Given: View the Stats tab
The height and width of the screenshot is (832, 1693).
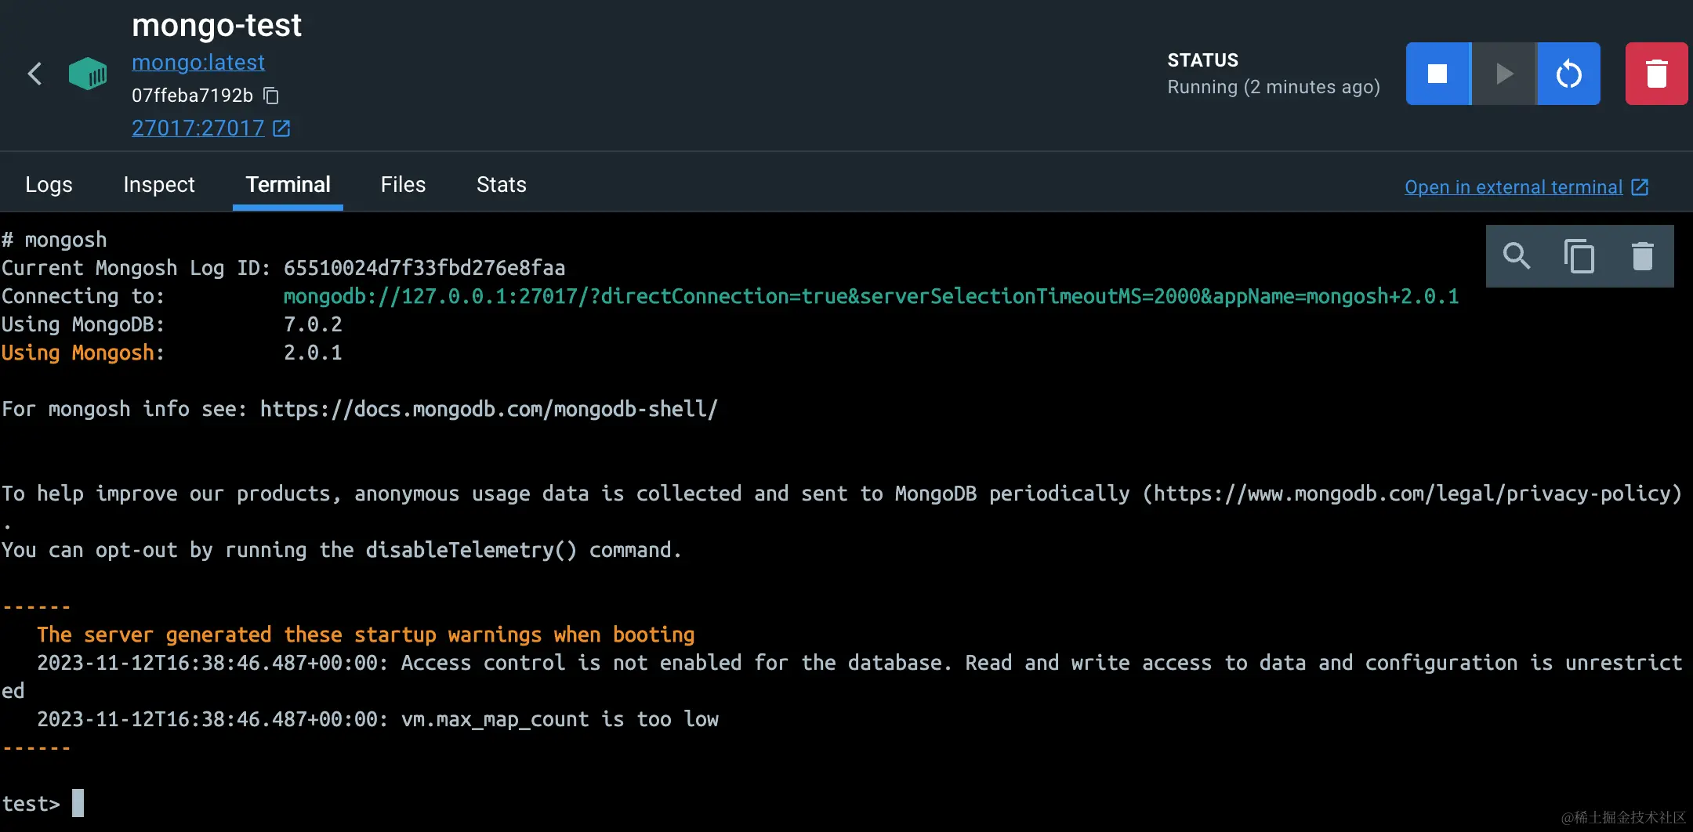Looking at the screenshot, I should (502, 185).
